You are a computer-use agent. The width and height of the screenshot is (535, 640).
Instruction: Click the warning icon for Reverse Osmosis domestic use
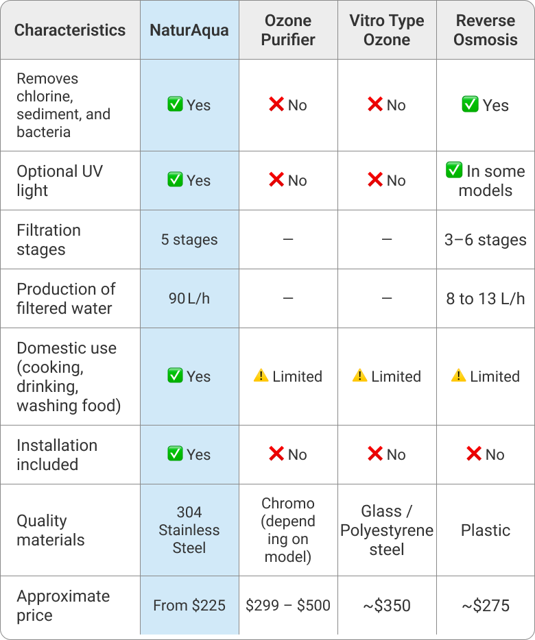coord(459,376)
